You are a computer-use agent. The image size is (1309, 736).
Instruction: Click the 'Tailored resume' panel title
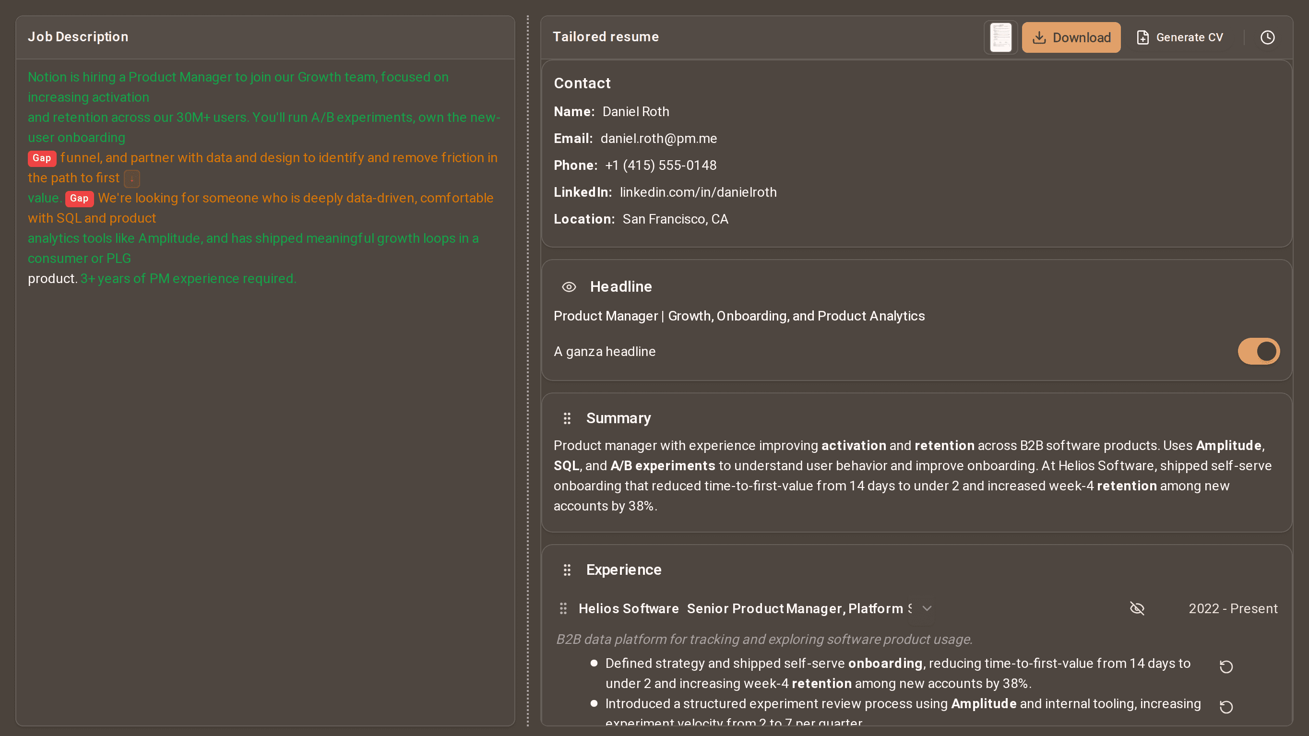pos(606,36)
